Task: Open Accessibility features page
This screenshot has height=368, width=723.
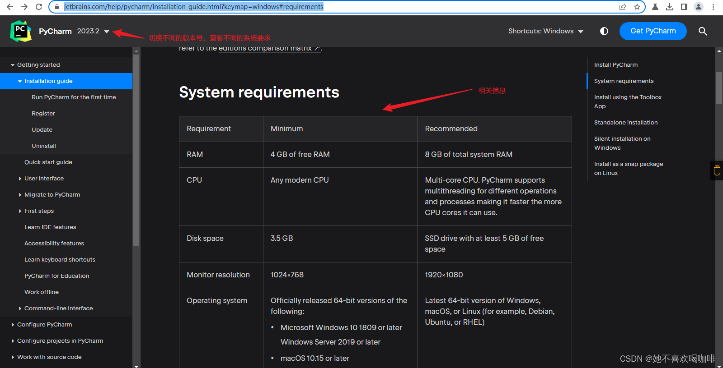Action: 54,244
